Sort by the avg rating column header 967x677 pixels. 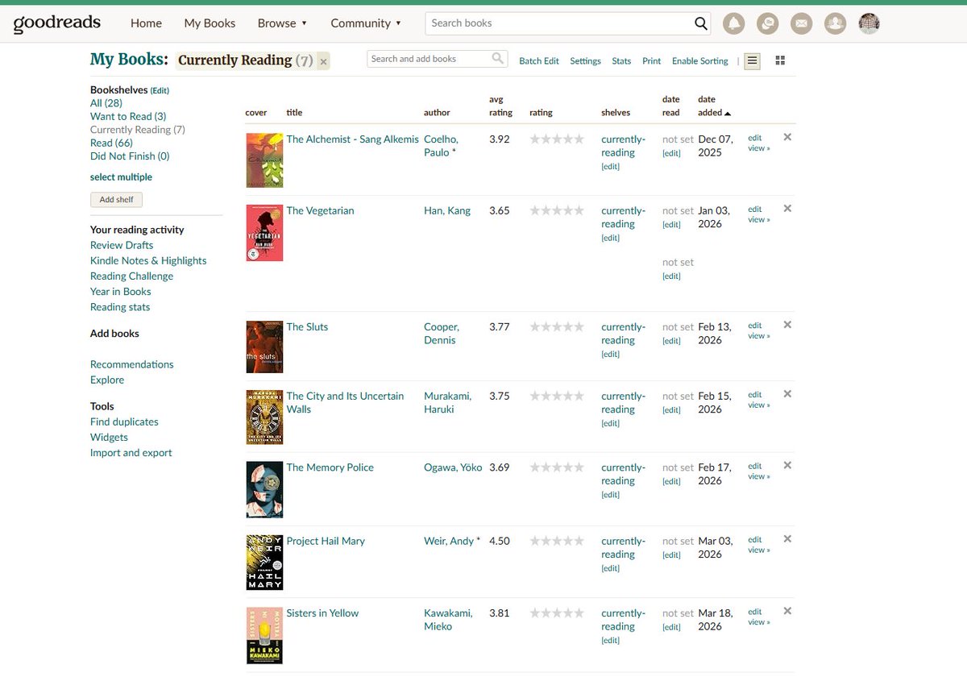point(500,106)
